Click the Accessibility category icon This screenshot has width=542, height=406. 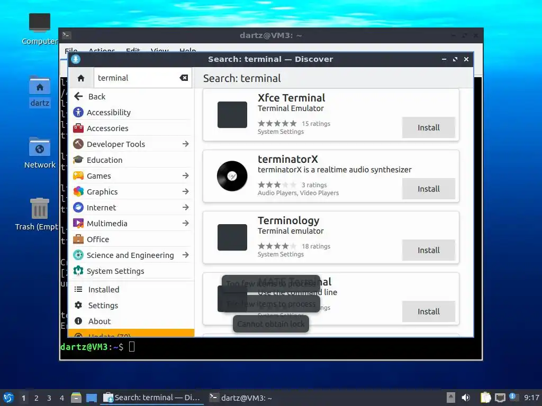click(x=78, y=112)
